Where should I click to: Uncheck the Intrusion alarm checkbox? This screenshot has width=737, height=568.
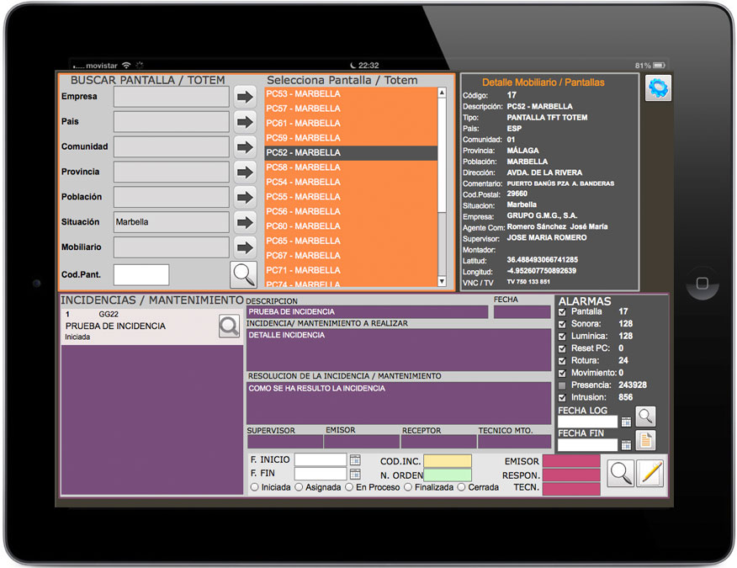563,397
